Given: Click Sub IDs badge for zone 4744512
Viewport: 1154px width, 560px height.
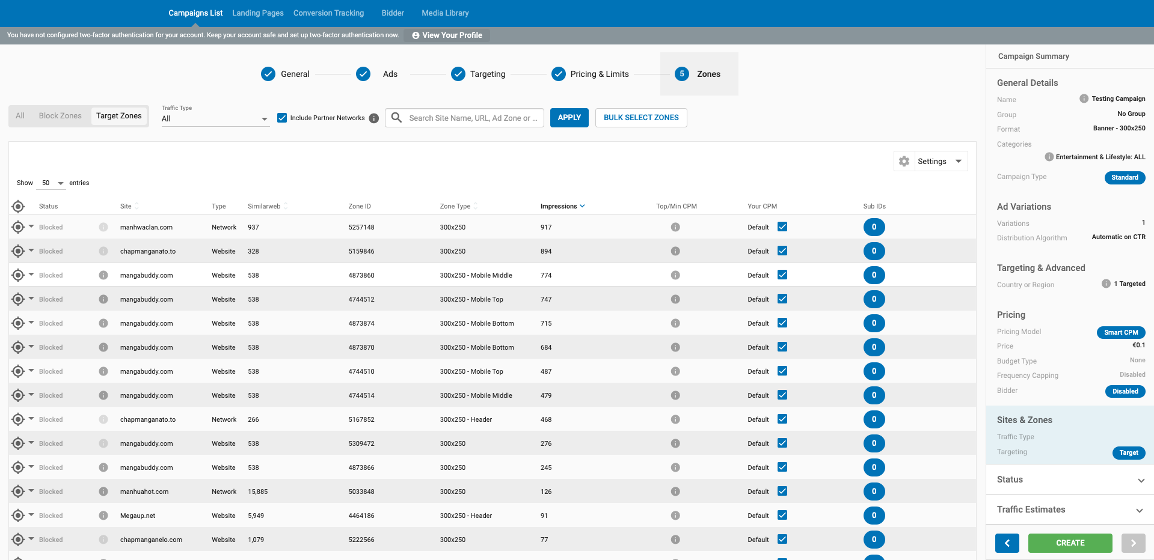Looking at the screenshot, I should [874, 299].
